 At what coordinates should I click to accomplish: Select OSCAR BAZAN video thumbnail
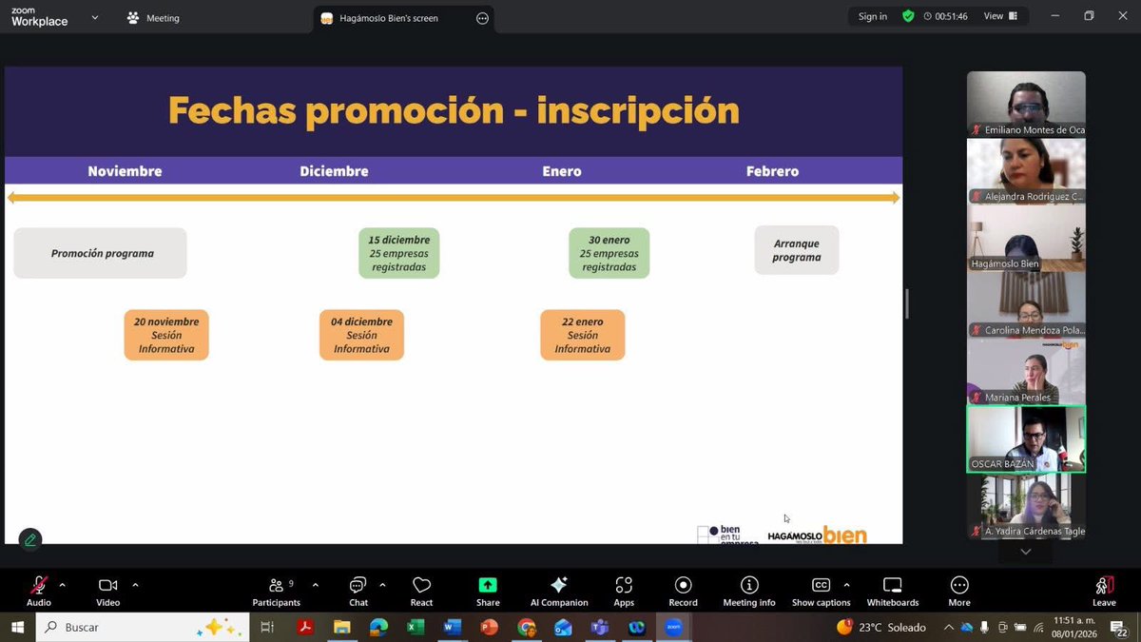(1026, 439)
